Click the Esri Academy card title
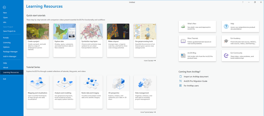 [x=235, y=38]
